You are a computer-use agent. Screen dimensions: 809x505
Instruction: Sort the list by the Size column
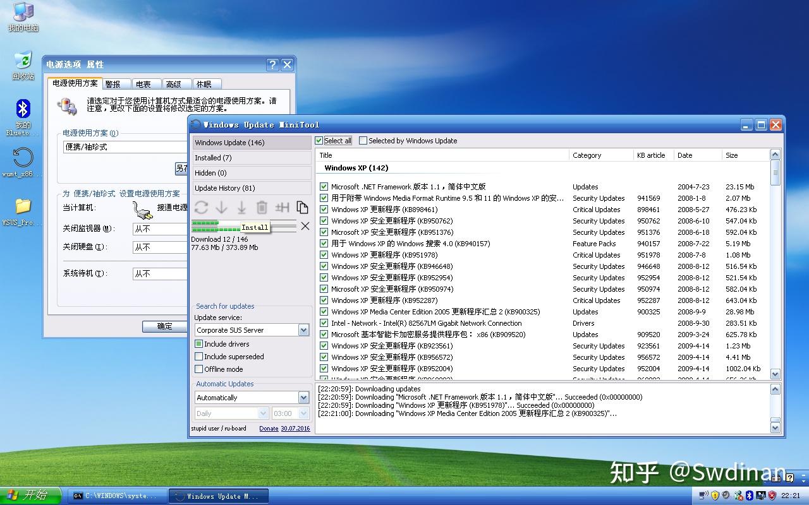pyautogui.click(x=745, y=155)
